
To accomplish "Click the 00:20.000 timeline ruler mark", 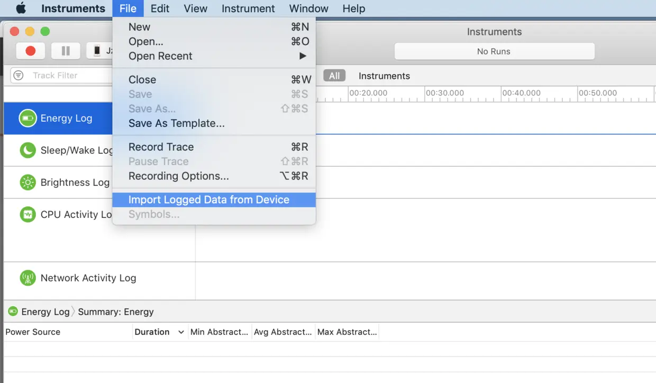I will click(x=368, y=93).
